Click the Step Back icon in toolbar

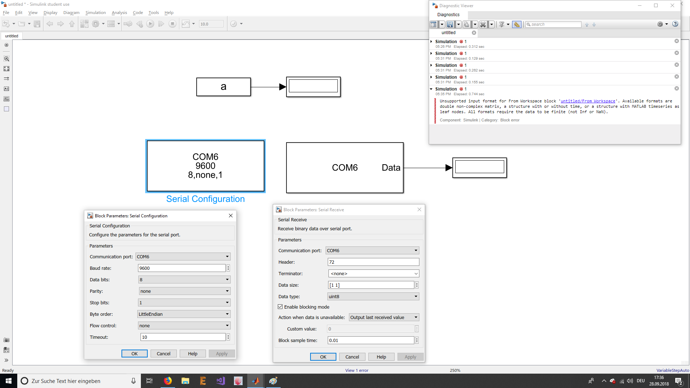tap(139, 24)
